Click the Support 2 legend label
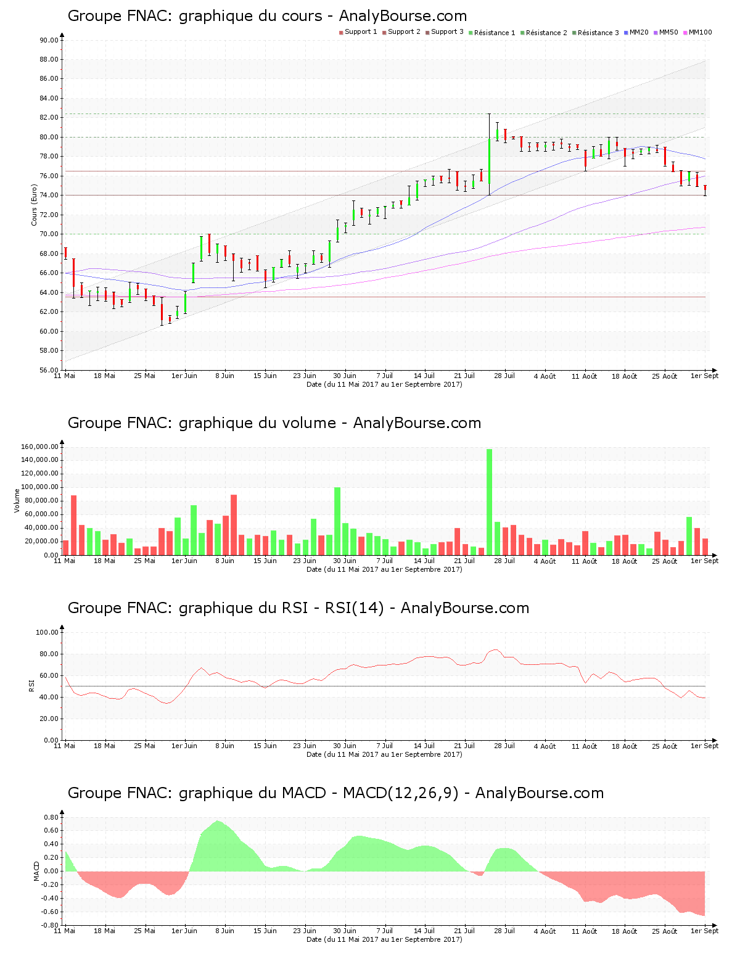Viewport: 740px width, 956px height. (x=404, y=32)
